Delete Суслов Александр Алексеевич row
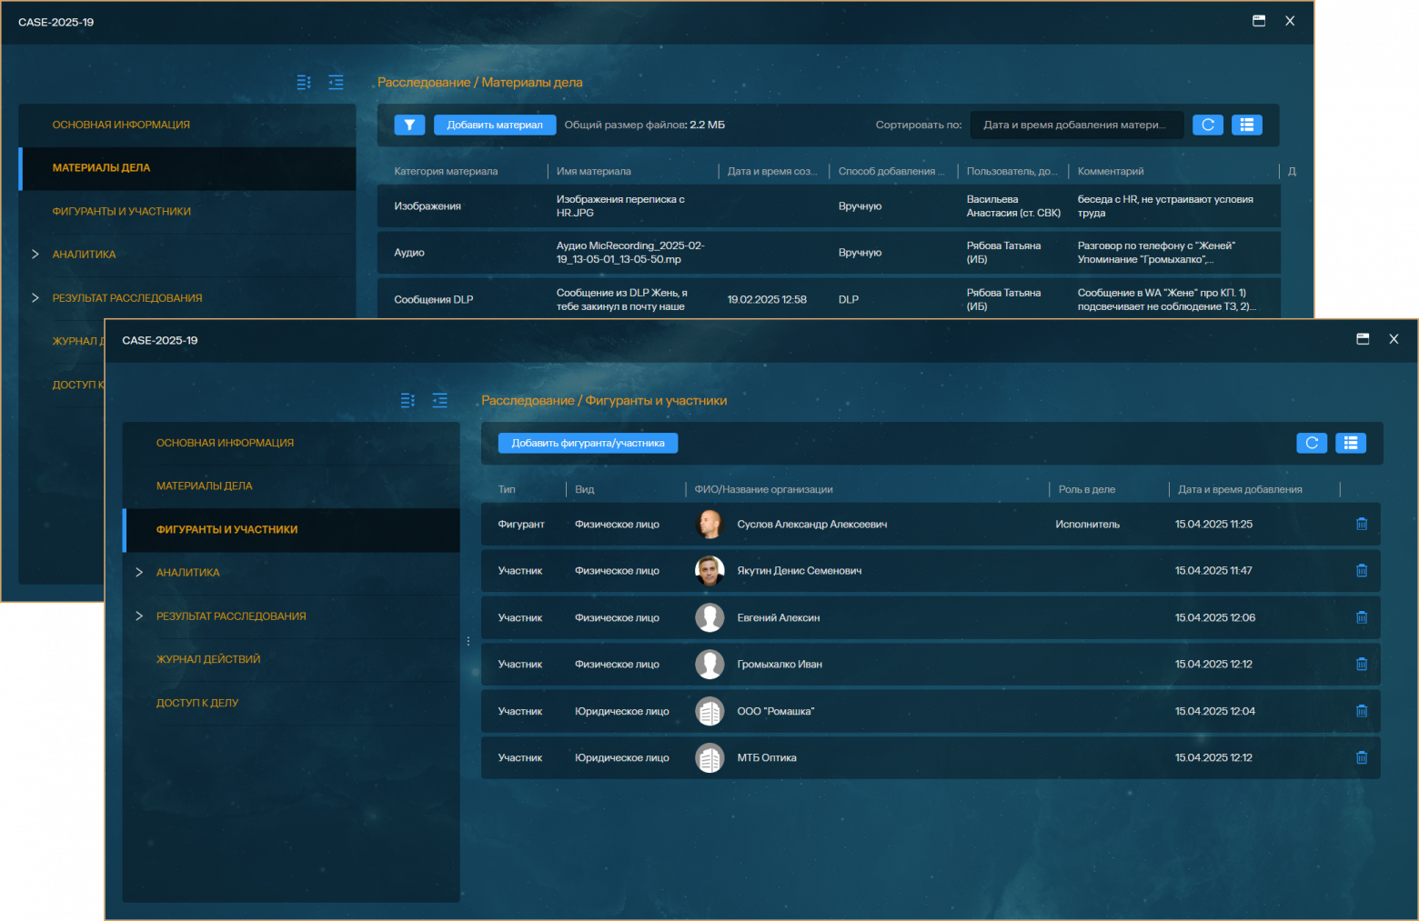Screen dimensions: 1419x921 pyautogui.click(x=1362, y=524)
